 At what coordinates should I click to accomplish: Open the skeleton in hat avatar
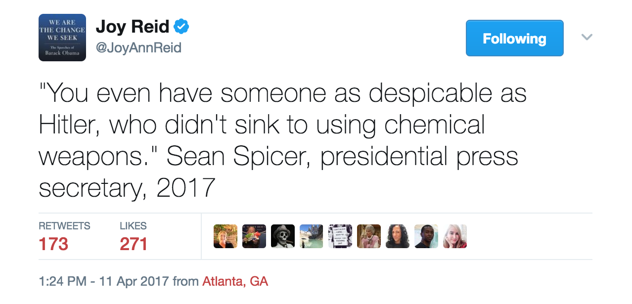[x=283, y=236]
